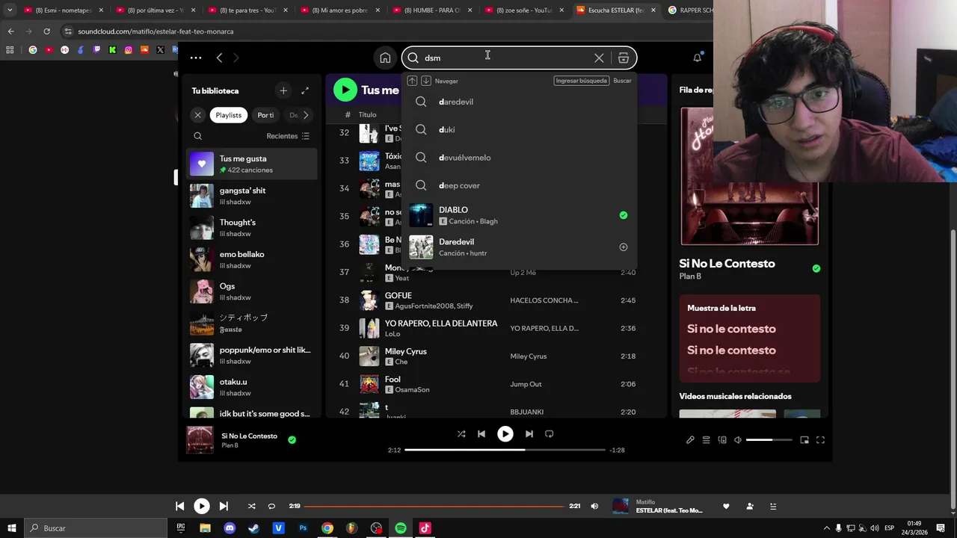The image size is (957, 538).
Task: Select Miley Cyrus track by Che
Action: click(x=496, y=356)
